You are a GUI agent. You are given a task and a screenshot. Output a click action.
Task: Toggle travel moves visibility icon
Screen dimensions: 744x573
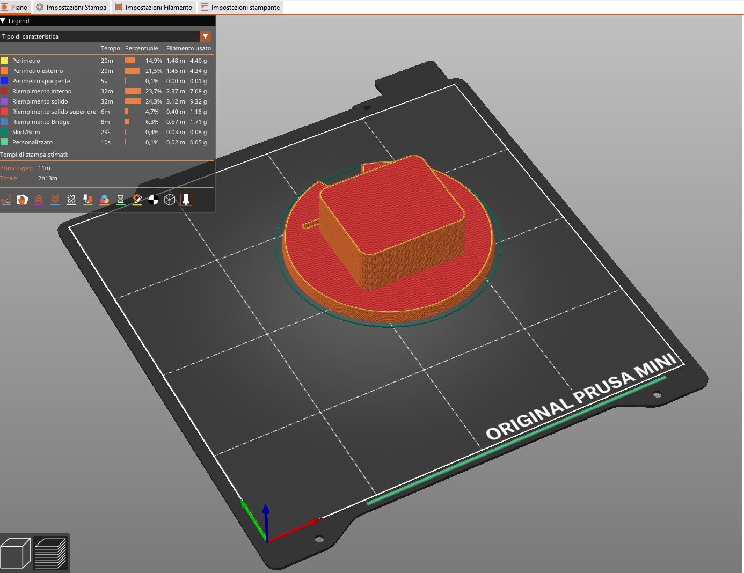[x=6, y=200]
